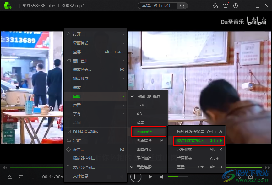Screen dimensions: 272x185
Task: Click the pin icon next to 窗口置顶
Action: pos(69,61)
